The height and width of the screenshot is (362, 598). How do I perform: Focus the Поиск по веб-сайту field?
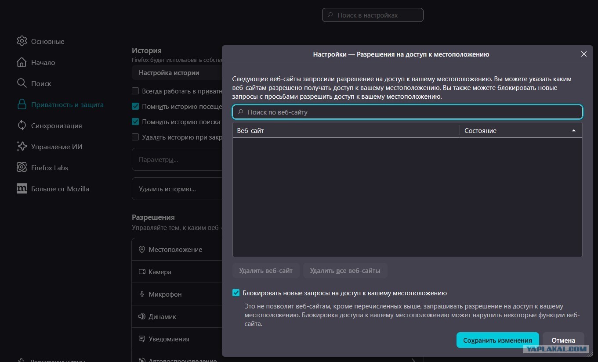click(413, 112)
